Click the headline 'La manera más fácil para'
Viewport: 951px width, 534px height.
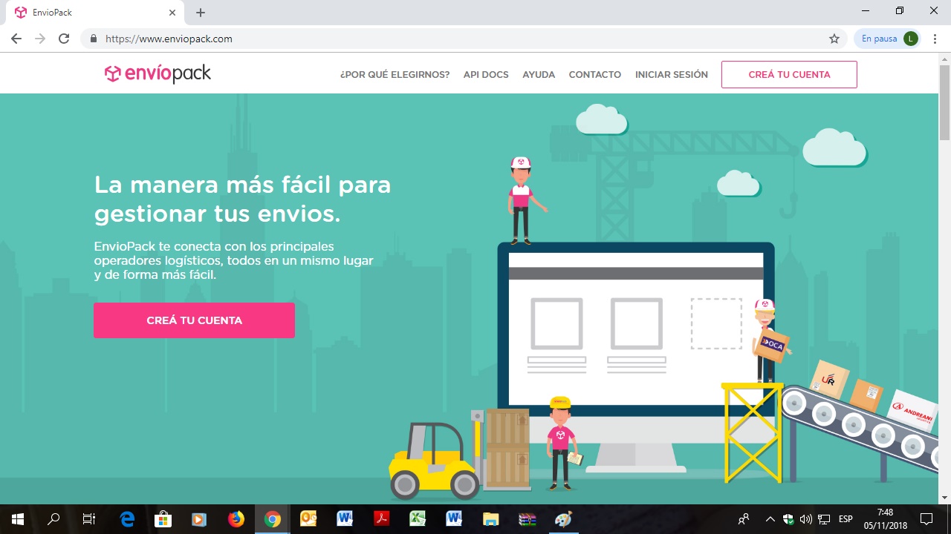(242, 184)
